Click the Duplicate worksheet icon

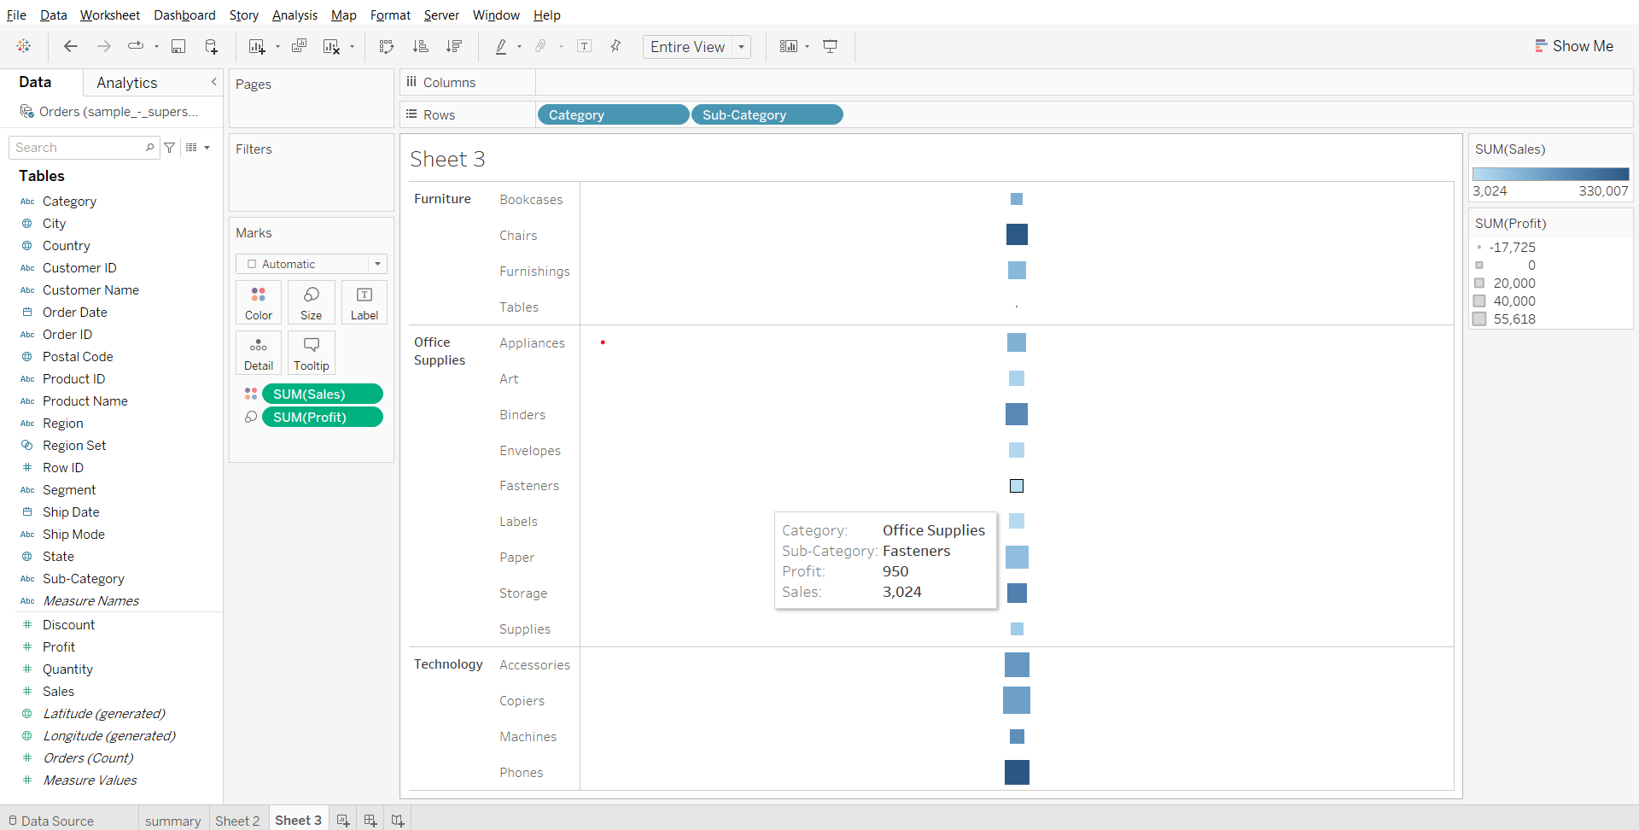[x=299, y=47]
